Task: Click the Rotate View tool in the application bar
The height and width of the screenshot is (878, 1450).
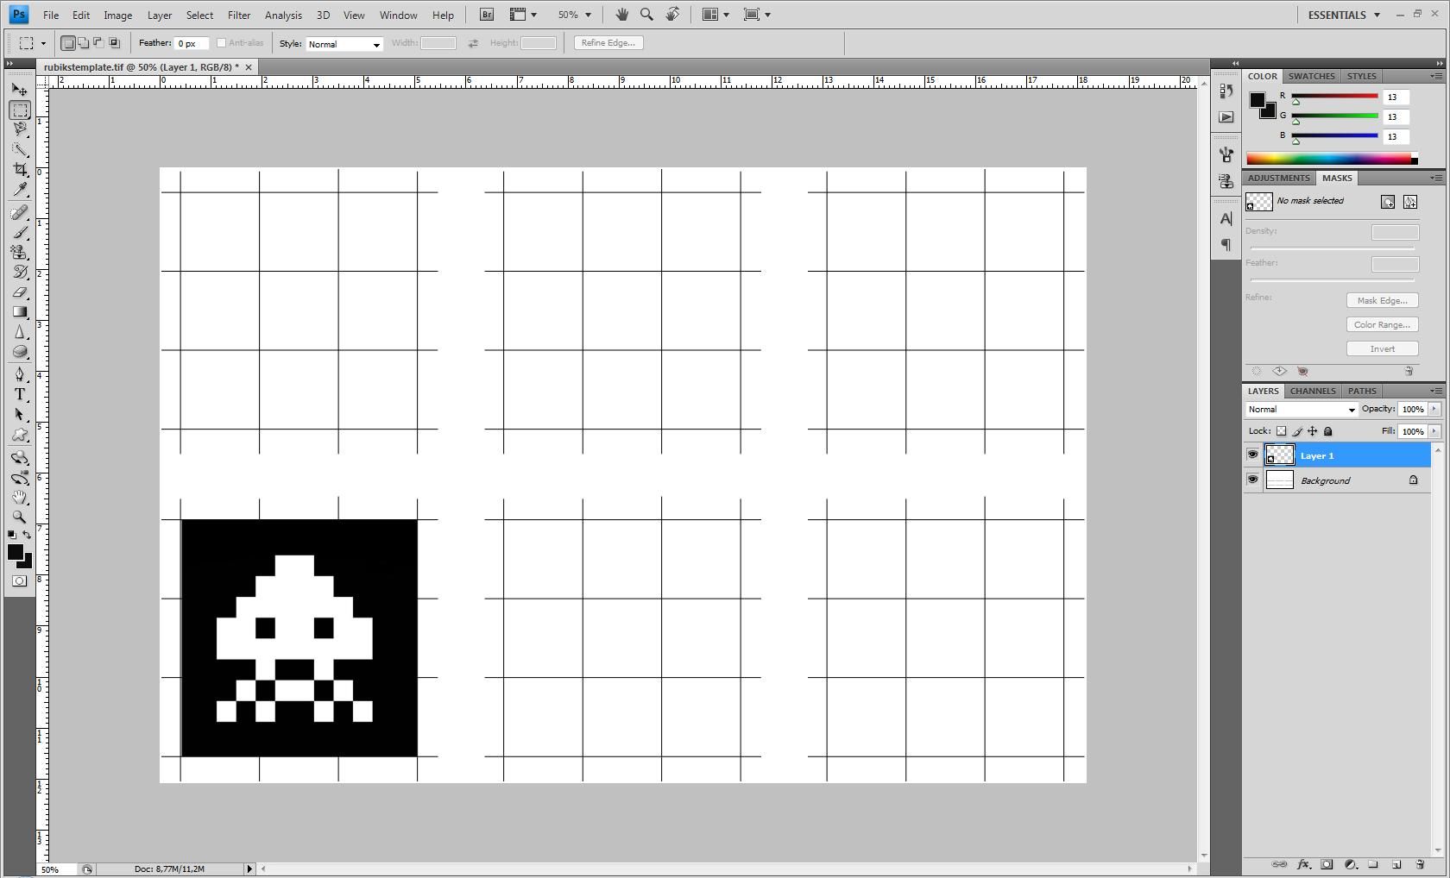Action: pos(673,15)
